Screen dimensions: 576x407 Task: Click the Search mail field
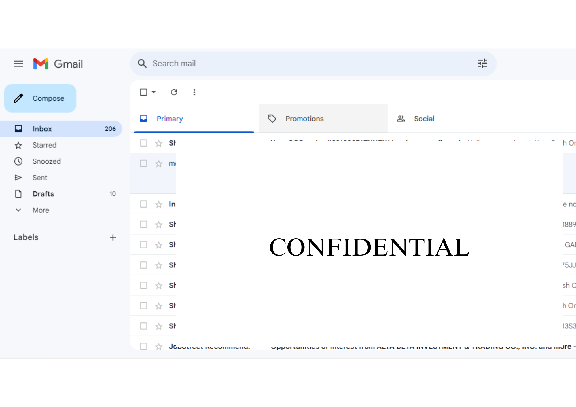coord(288,63)
